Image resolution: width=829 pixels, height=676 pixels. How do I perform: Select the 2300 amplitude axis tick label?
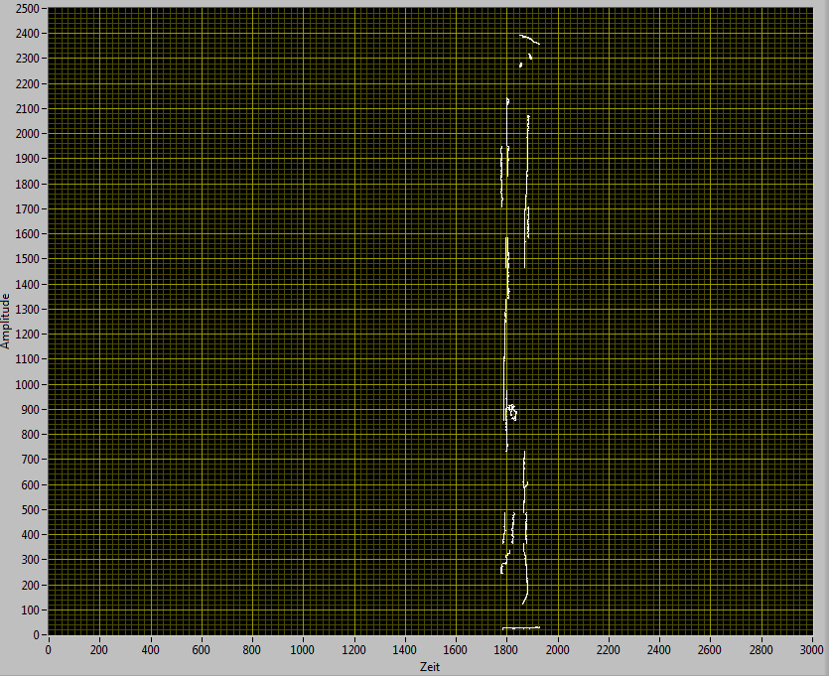click(x=28, y=59)
